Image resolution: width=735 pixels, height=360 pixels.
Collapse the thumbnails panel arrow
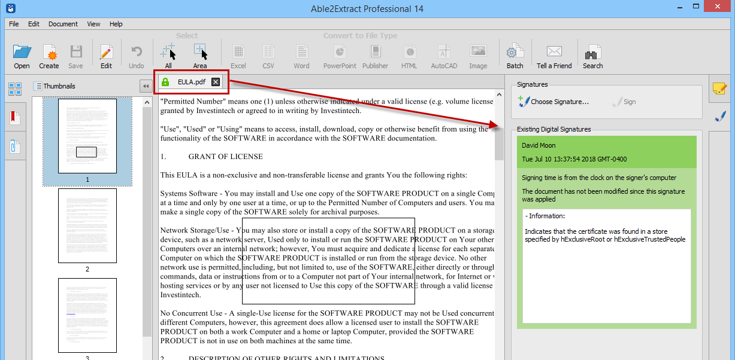146,86
